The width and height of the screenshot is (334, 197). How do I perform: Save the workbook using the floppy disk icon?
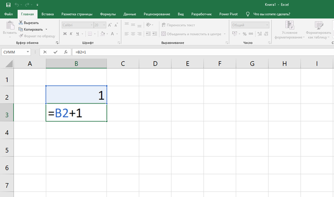point(8,5)
